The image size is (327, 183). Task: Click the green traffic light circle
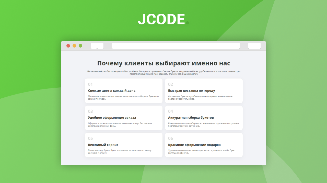pyautogui.click(x=80, y=46)
